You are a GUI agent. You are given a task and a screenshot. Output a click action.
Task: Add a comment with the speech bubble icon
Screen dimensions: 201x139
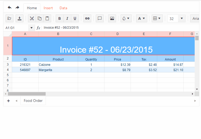coord(100,18)
